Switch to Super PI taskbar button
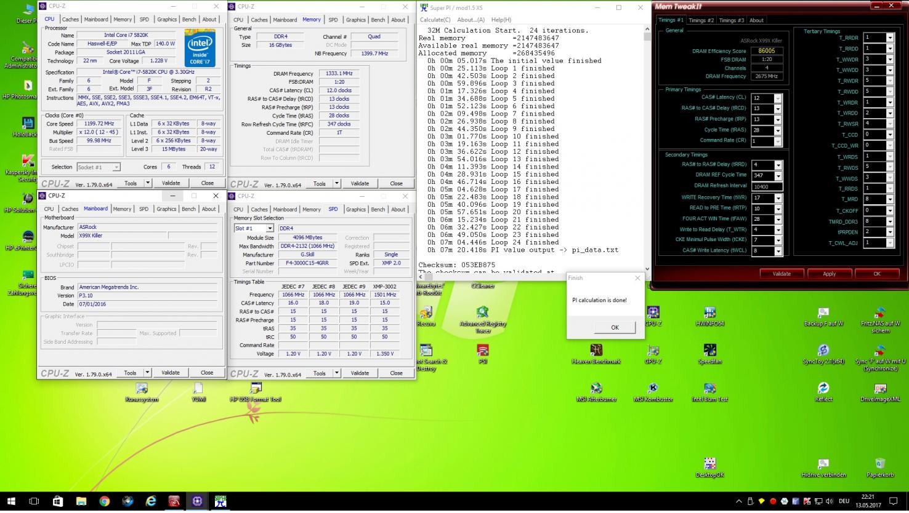This screenshot has width=909, height=513. 220,501
